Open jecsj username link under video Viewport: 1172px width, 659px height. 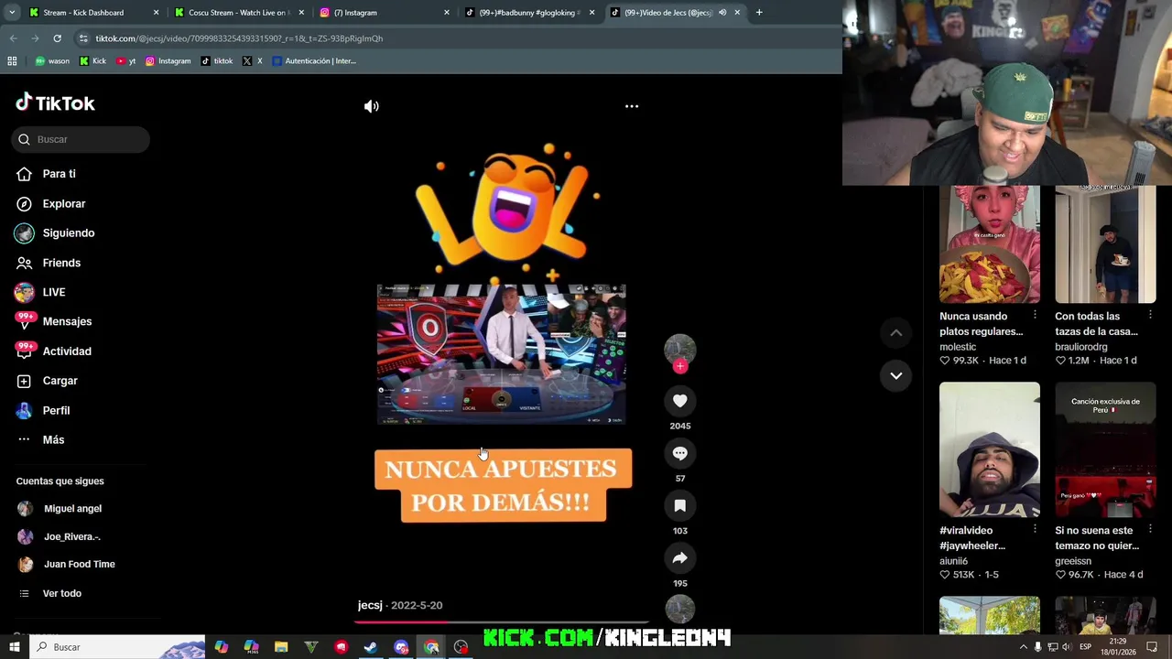pos(370,605)
